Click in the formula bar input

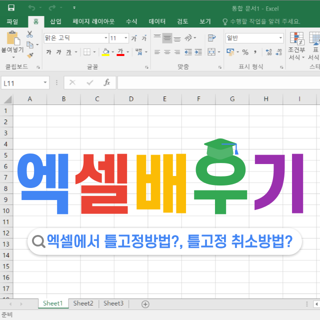click(x=219, y=83)
